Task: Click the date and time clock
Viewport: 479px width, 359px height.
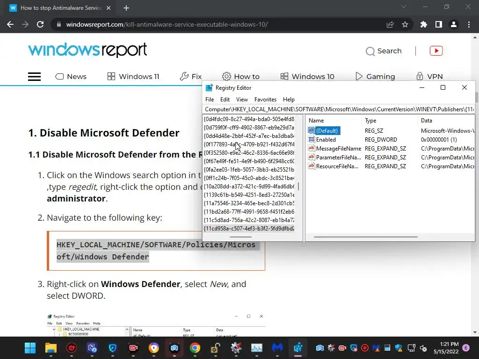Action: [446, 348]
